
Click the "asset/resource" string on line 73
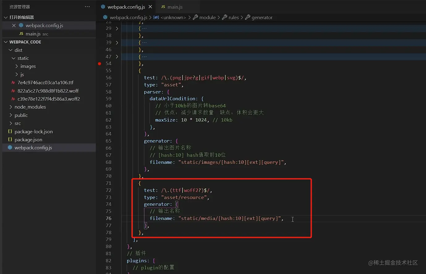tap(184, 197)
